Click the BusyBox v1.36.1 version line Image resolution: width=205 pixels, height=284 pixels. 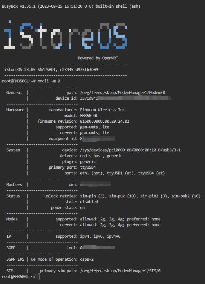71,6
